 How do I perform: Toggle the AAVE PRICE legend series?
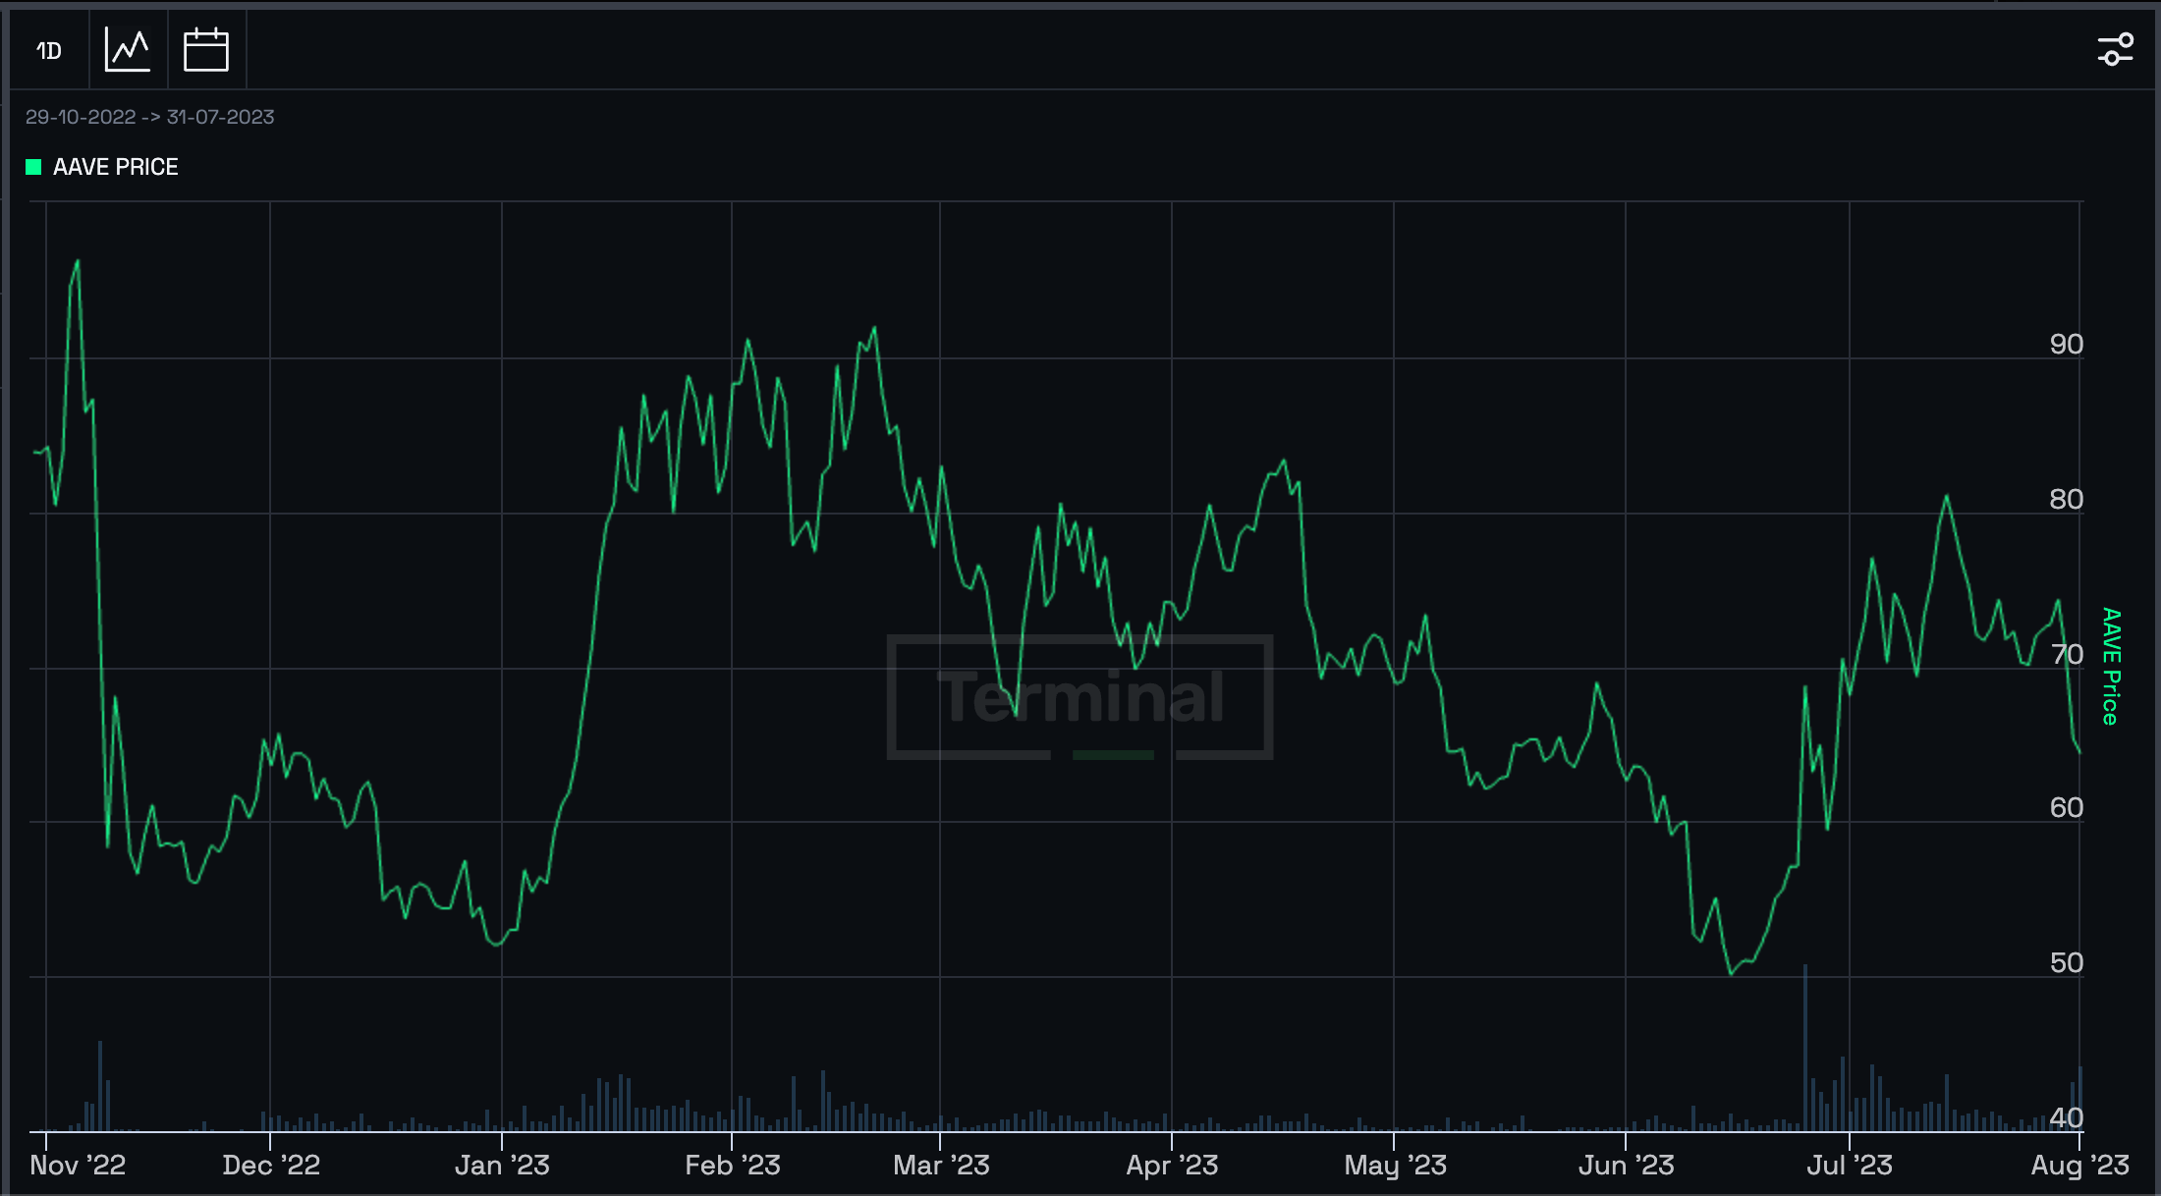coord(102,167)
